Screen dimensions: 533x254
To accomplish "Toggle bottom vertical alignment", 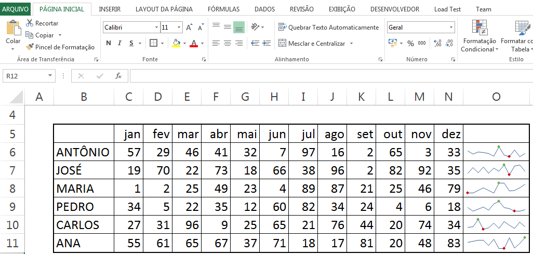I will coord(239,27).
